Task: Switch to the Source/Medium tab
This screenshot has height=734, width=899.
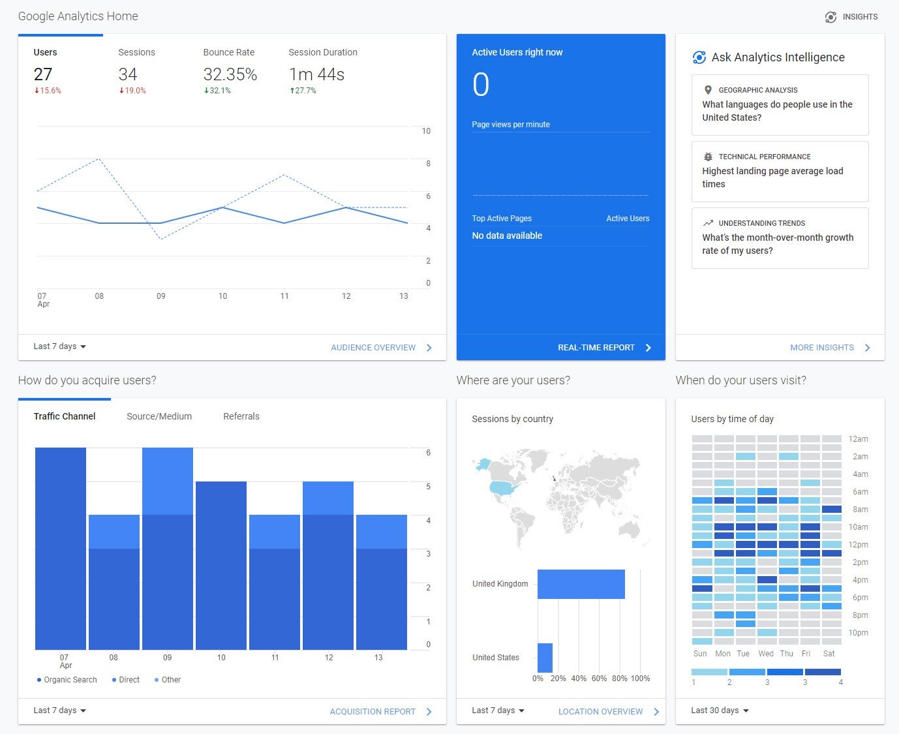Action: coord(159,416)
